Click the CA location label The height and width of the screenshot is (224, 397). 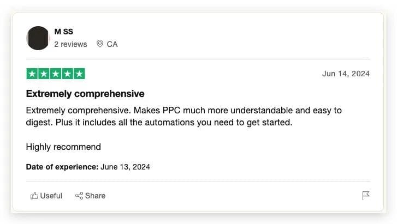tap(112, 44)
